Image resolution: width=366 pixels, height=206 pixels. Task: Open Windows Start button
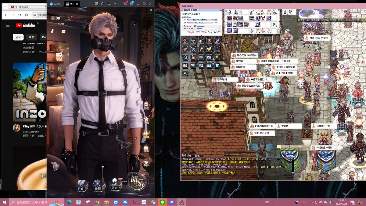coord(5,202)
